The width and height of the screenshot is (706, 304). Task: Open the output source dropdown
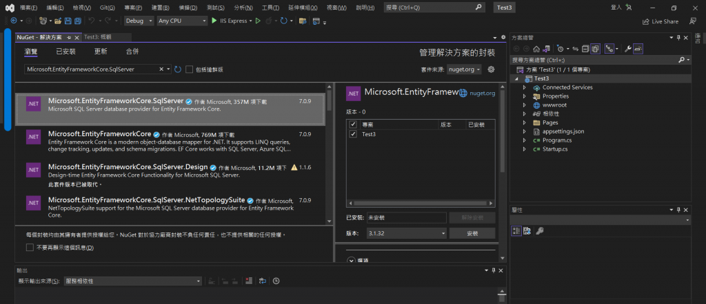pos(132,281)
